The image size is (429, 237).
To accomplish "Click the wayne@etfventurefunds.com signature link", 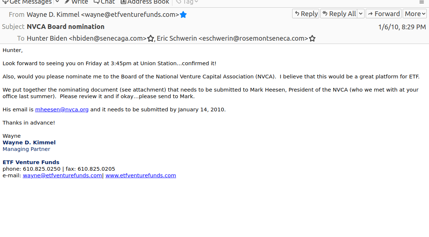I will click(x=62, y=175).
